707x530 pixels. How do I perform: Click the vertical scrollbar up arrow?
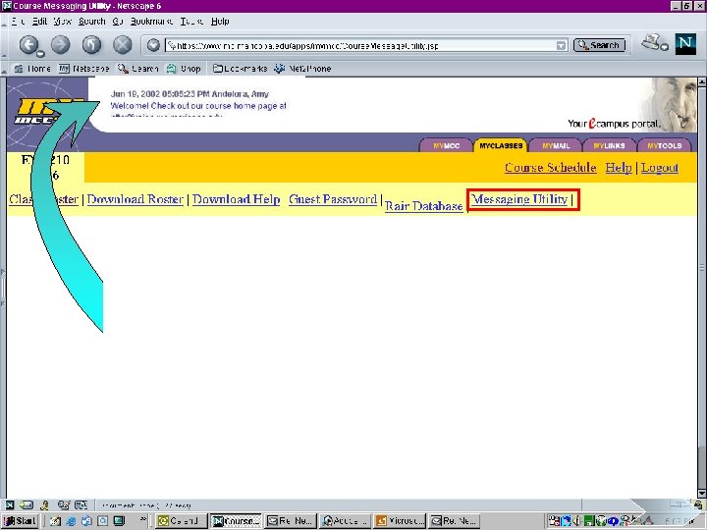tap(701, 82)
